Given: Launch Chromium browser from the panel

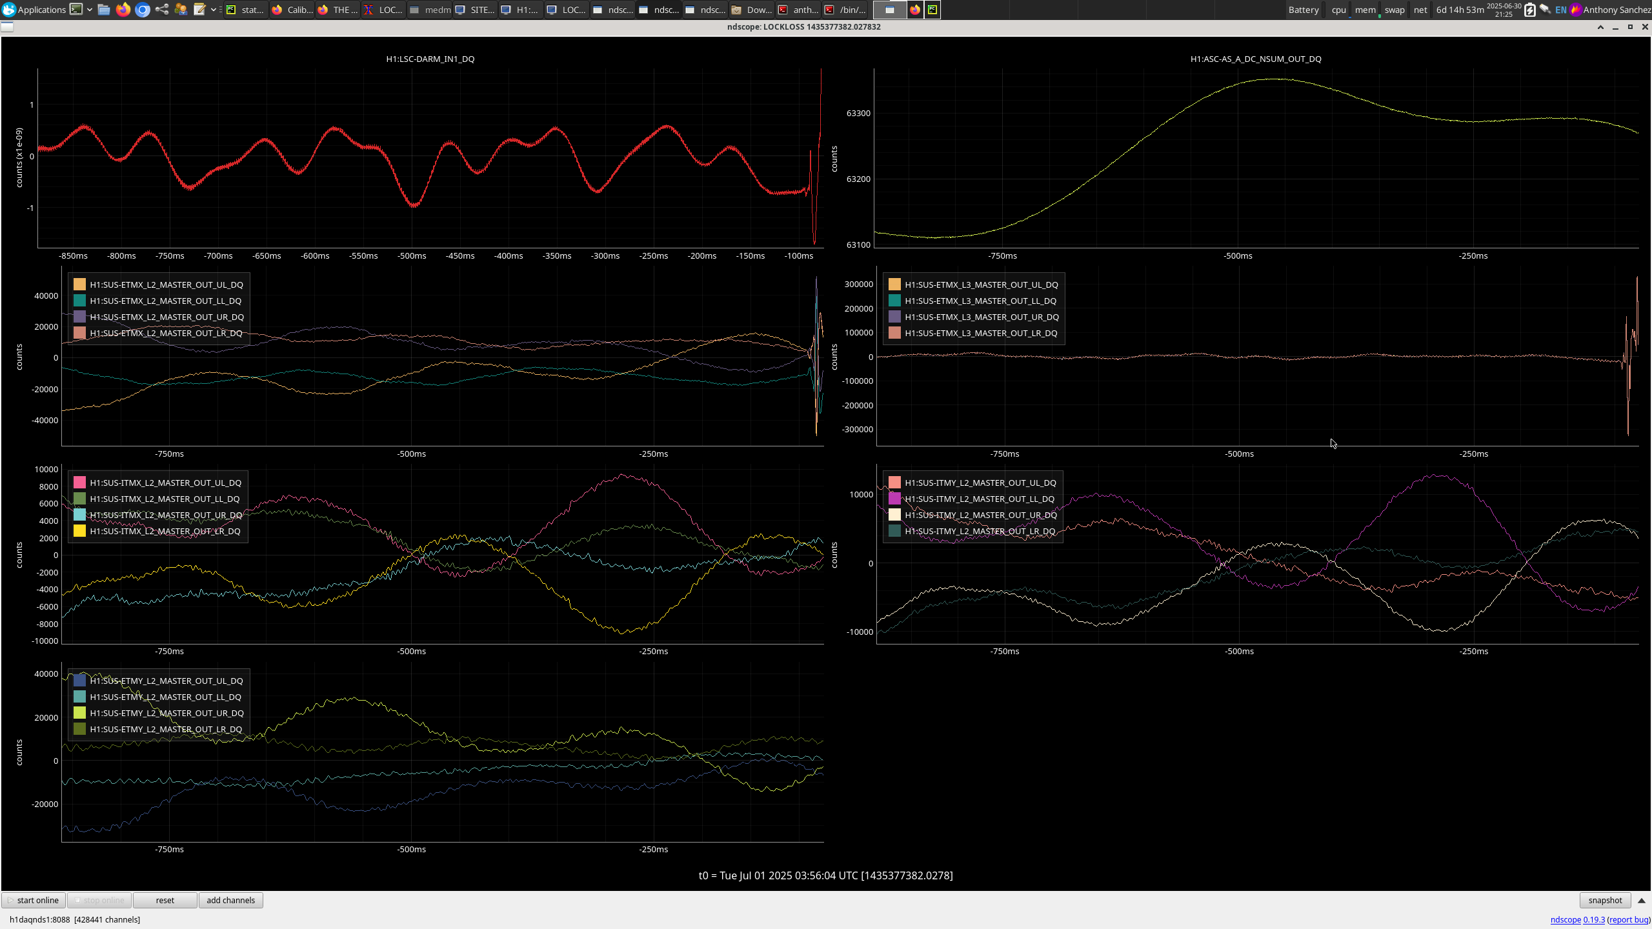Looking at the screenshot, I should (143, 10).
